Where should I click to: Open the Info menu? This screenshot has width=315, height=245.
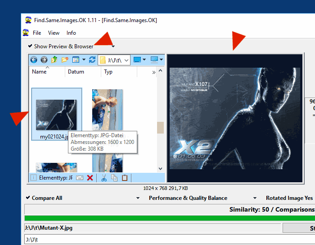tap(71, 33)
